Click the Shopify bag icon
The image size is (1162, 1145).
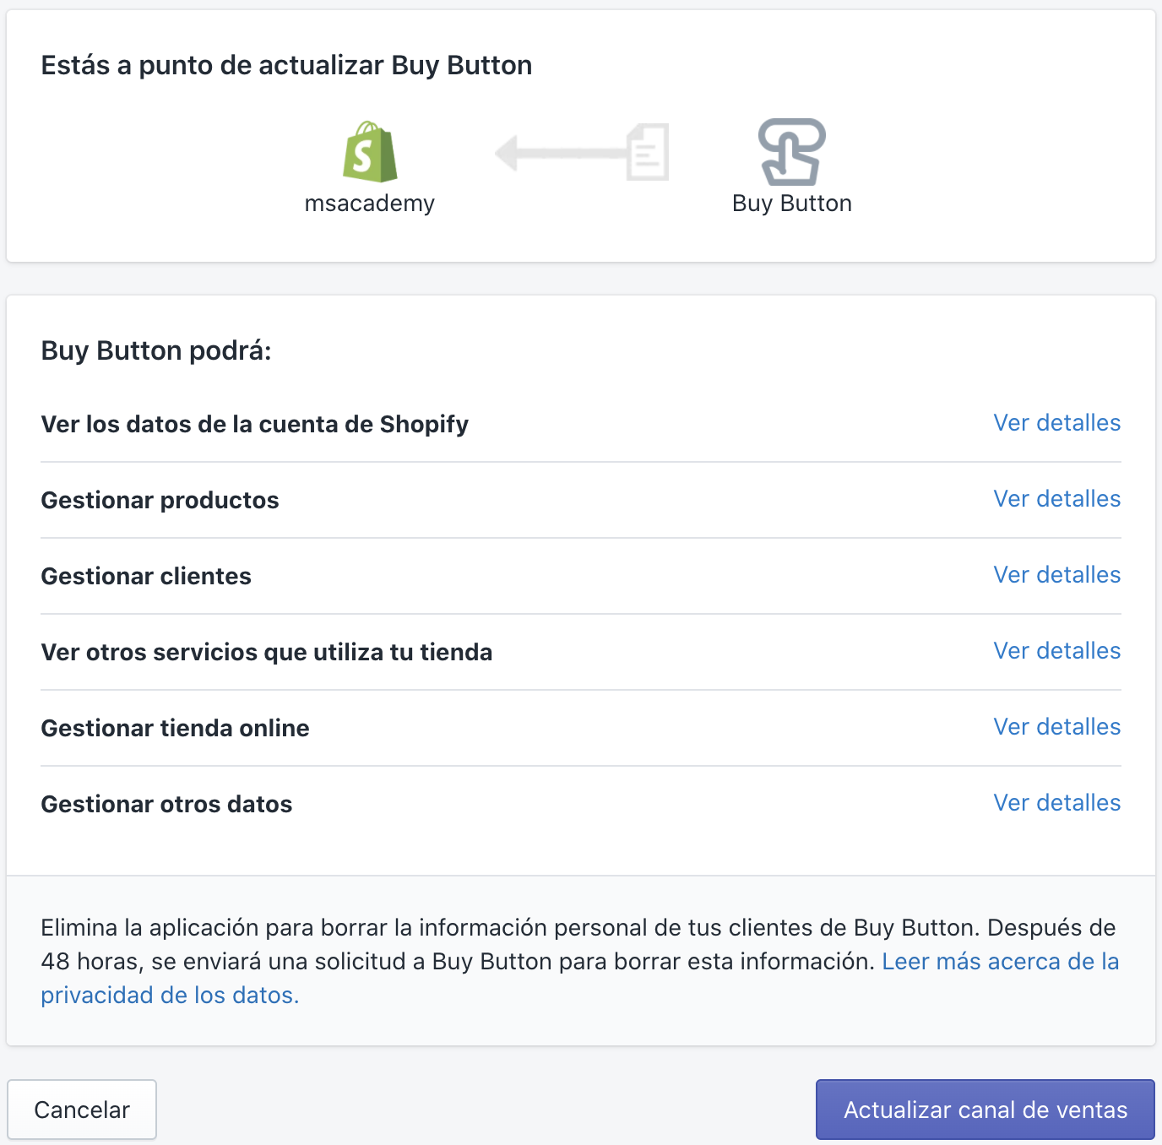[370, 152]
